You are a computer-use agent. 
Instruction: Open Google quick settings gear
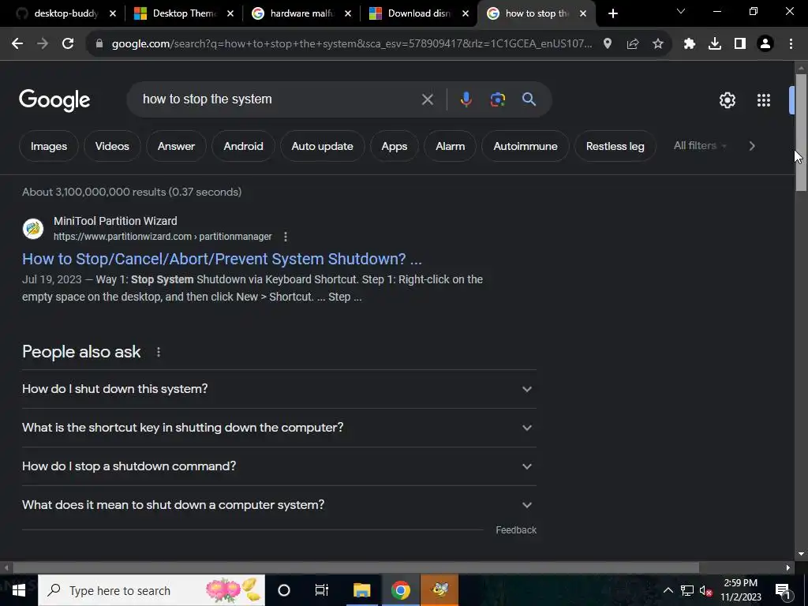pos(727,100)
